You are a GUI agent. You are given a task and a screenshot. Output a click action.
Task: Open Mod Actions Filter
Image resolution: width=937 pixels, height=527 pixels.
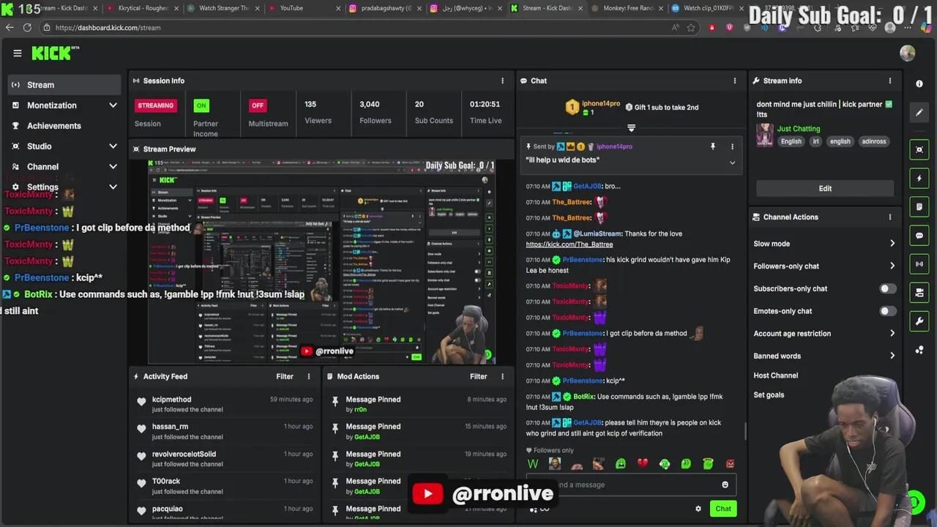[x=478, y=376]
